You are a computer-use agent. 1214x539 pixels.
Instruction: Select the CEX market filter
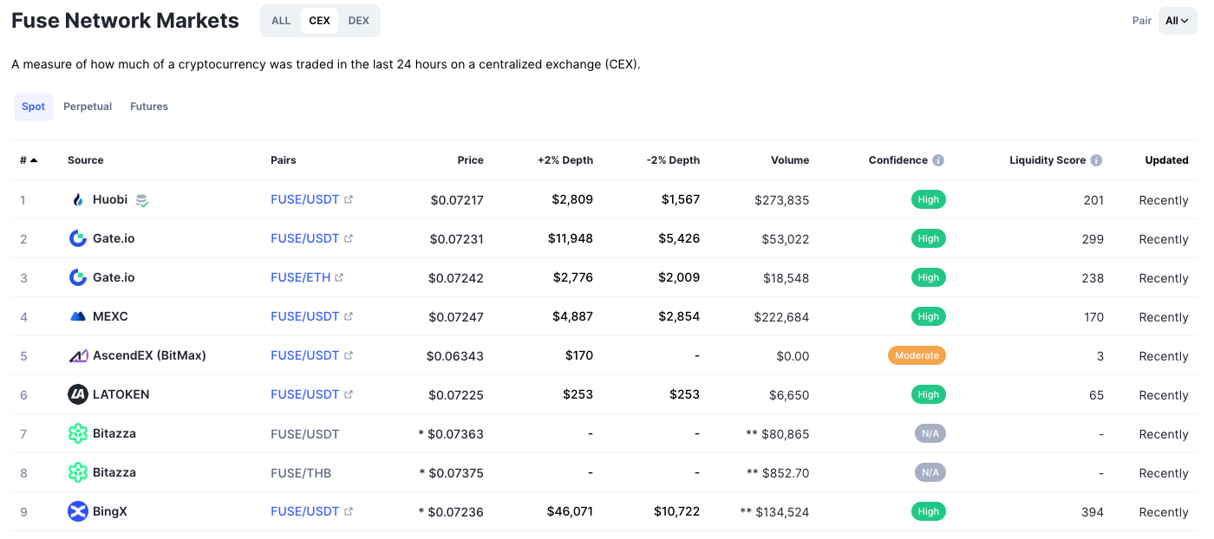coord(319,21)
